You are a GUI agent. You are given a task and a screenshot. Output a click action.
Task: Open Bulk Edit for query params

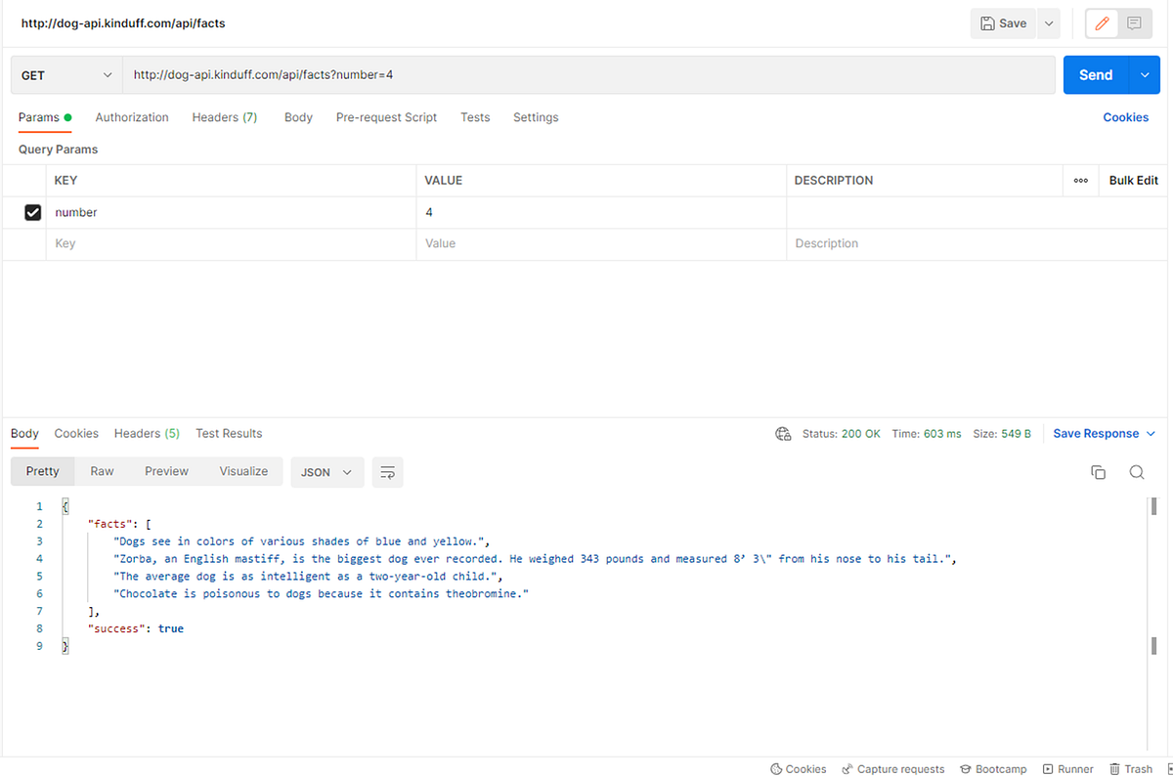[1132, 180]
